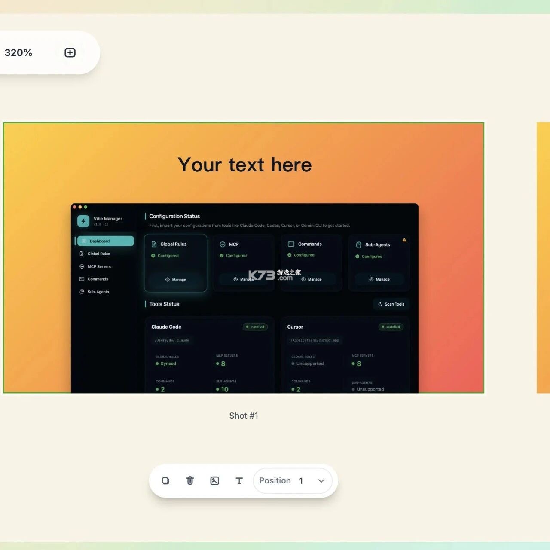The width and height of the screenshot is (550, 550).
Task: Select the 'Your text here' heading
Action: [x=245, y=165]
